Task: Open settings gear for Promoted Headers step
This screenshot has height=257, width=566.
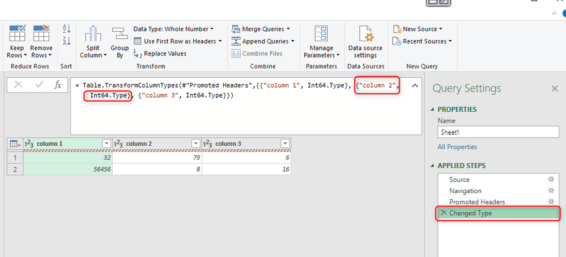Action: [x=551, y=202]
